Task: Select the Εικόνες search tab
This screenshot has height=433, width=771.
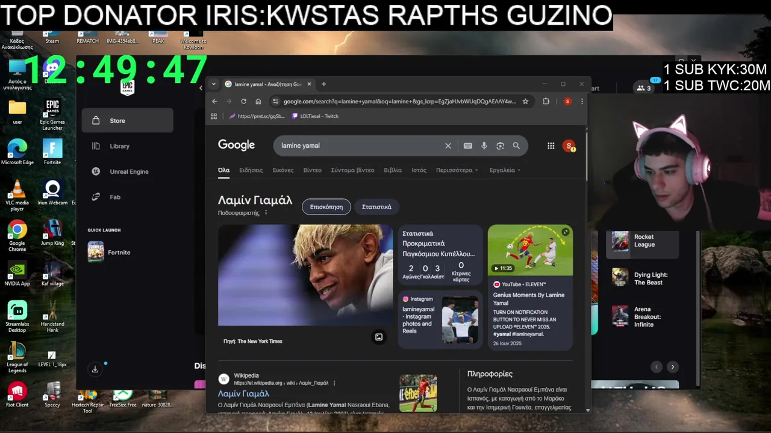Action: click(283, 170)
